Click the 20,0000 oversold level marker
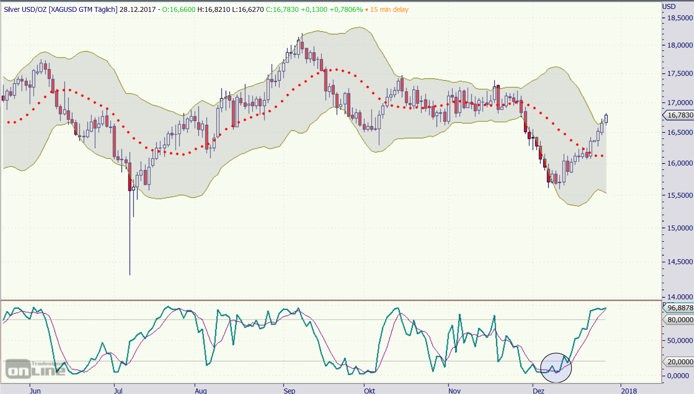Screen dimensions: 694x394 click(x=679, y=362)
